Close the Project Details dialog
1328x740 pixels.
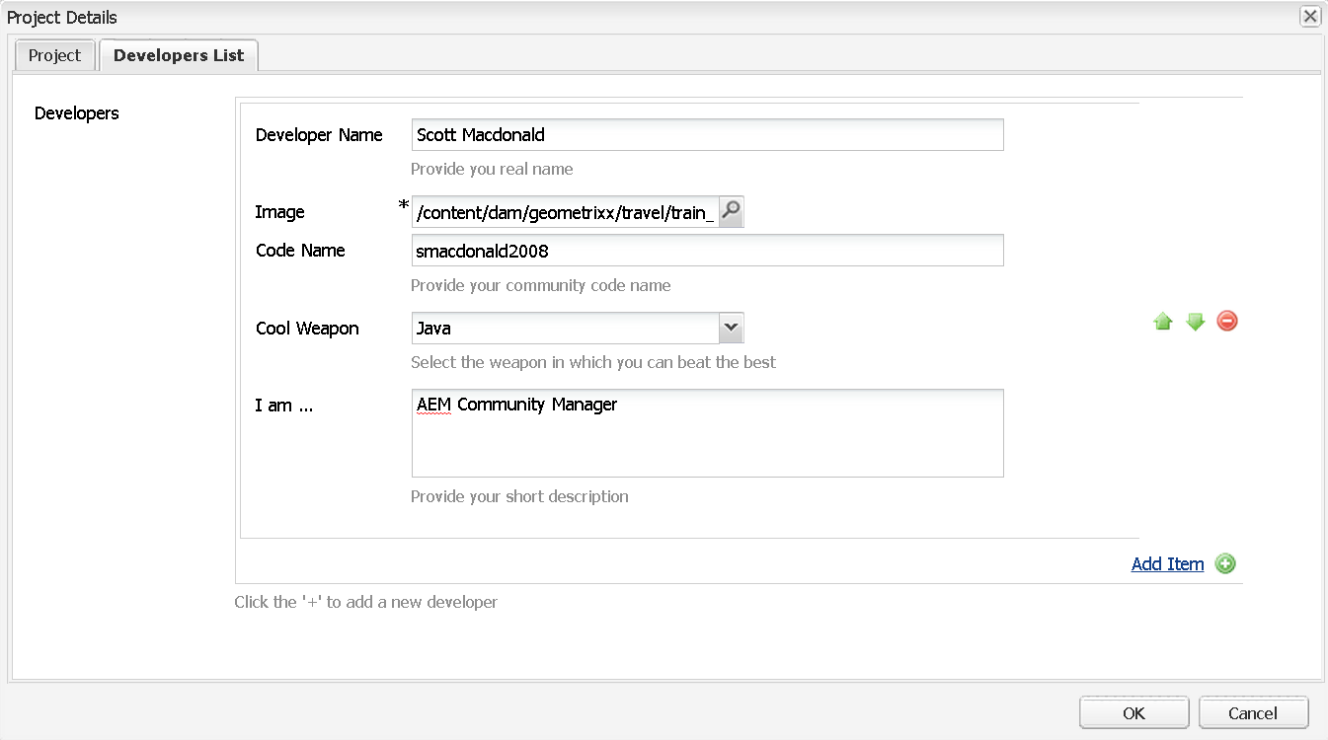coord(1310,16)
